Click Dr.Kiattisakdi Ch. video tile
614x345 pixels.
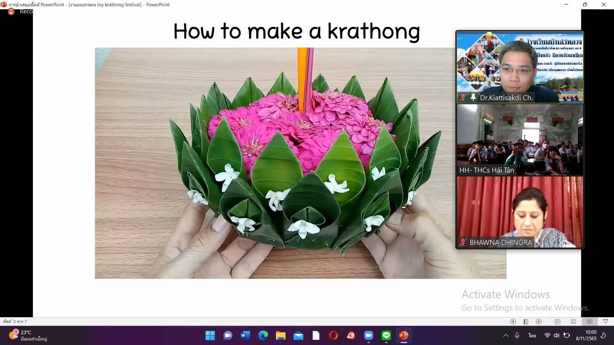point(520,67)
